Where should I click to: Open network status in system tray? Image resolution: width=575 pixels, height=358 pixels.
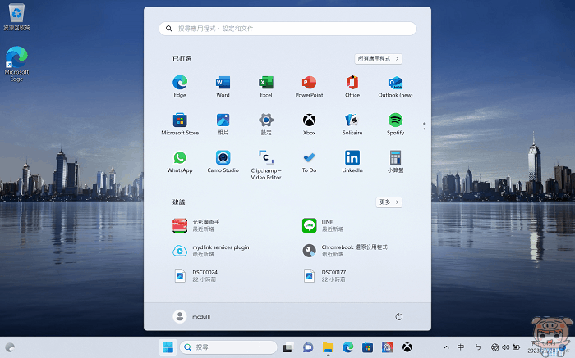coord(494,347)
